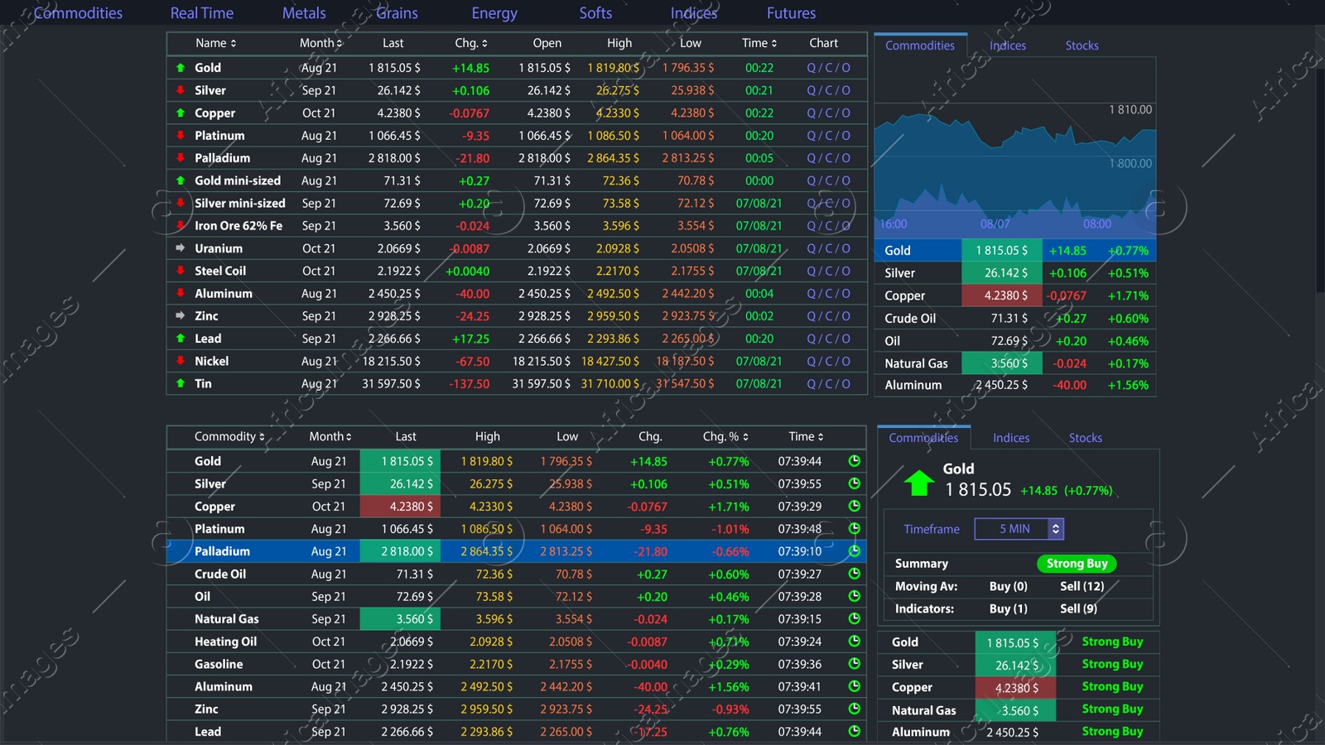This screenshot has height=745, width=1325.
Task: Click the red arrow next to Platinum
Action: pos(181,135)
